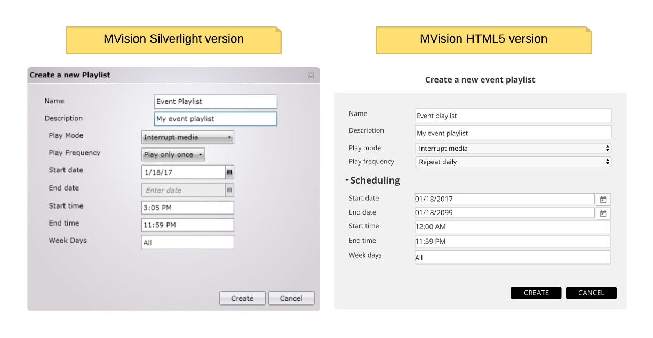Collapse the Scheduling section in HTML5 form
The width and height of the screenshot is (653, 338).
click(x=372, y=180)
